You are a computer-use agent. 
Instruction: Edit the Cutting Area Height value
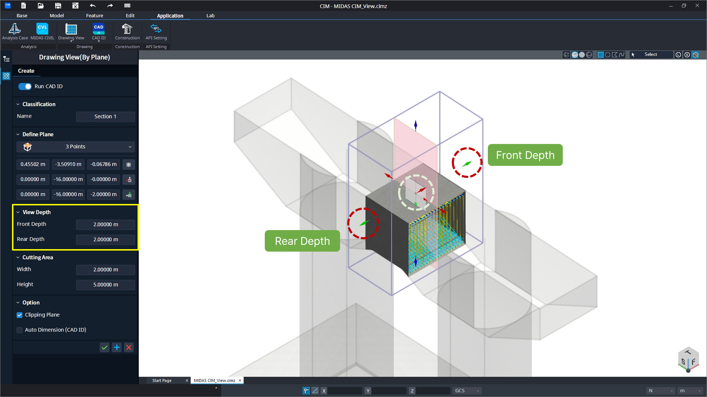pos(105,285)
